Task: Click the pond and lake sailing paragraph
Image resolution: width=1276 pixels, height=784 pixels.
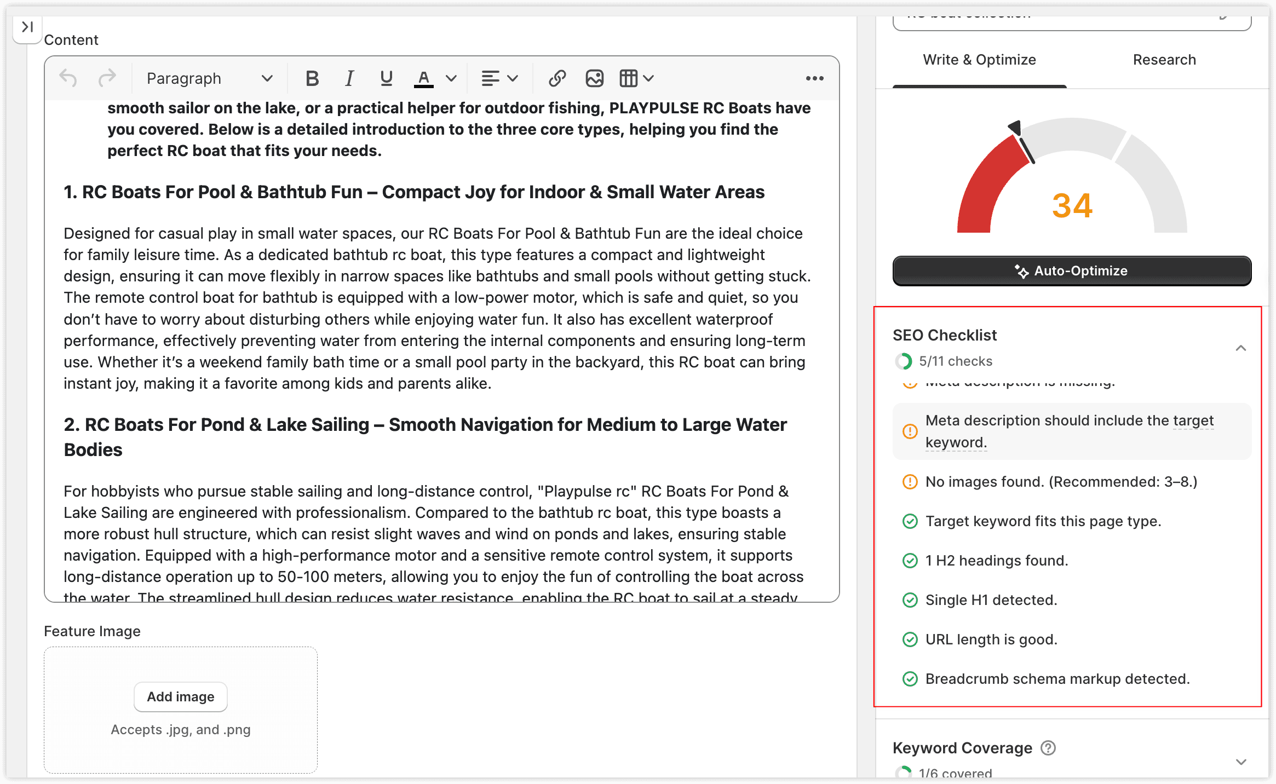Action: 434,541
